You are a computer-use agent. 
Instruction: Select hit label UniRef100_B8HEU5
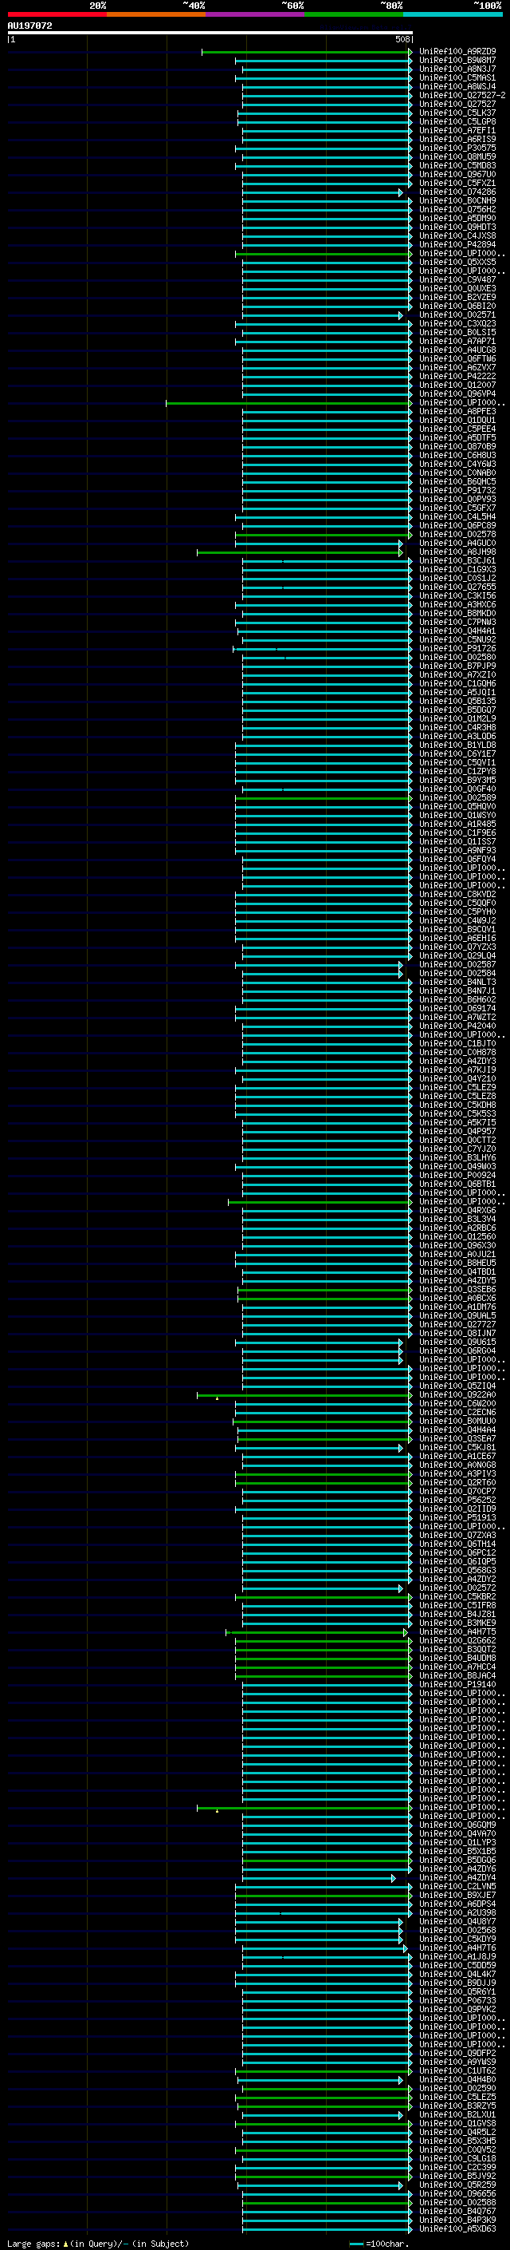457,1263
